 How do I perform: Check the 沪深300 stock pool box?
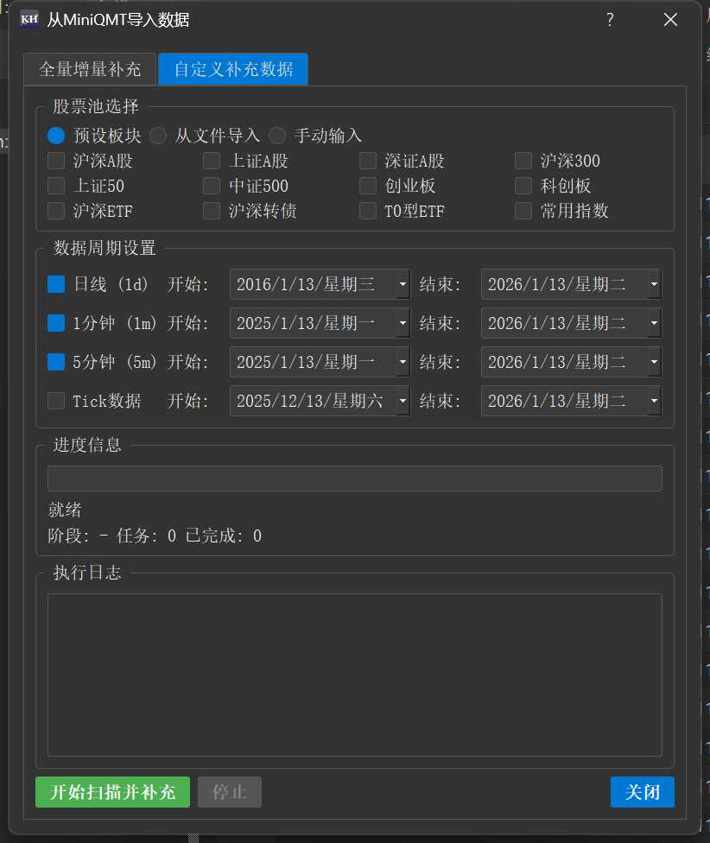point(523,161)
